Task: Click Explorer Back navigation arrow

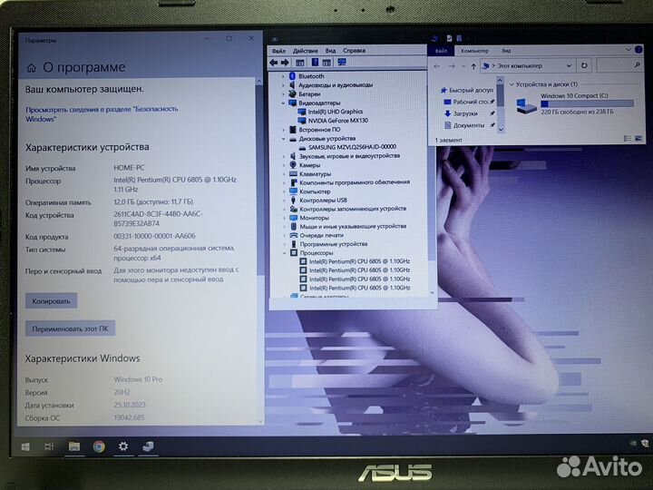Action: [x=437, y=66]
